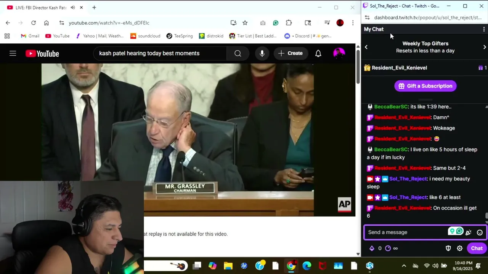
Task: Open McAfee from the taskbar
Action: [322, 266]
